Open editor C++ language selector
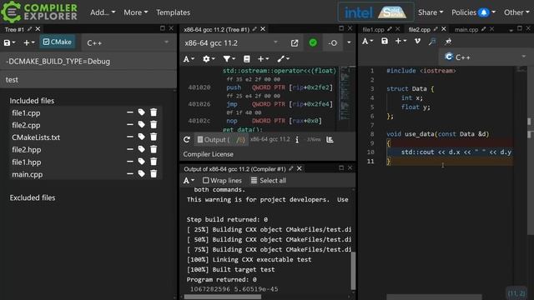 485,57
